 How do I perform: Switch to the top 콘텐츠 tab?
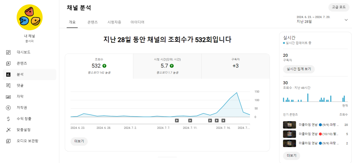click(93, 22)
